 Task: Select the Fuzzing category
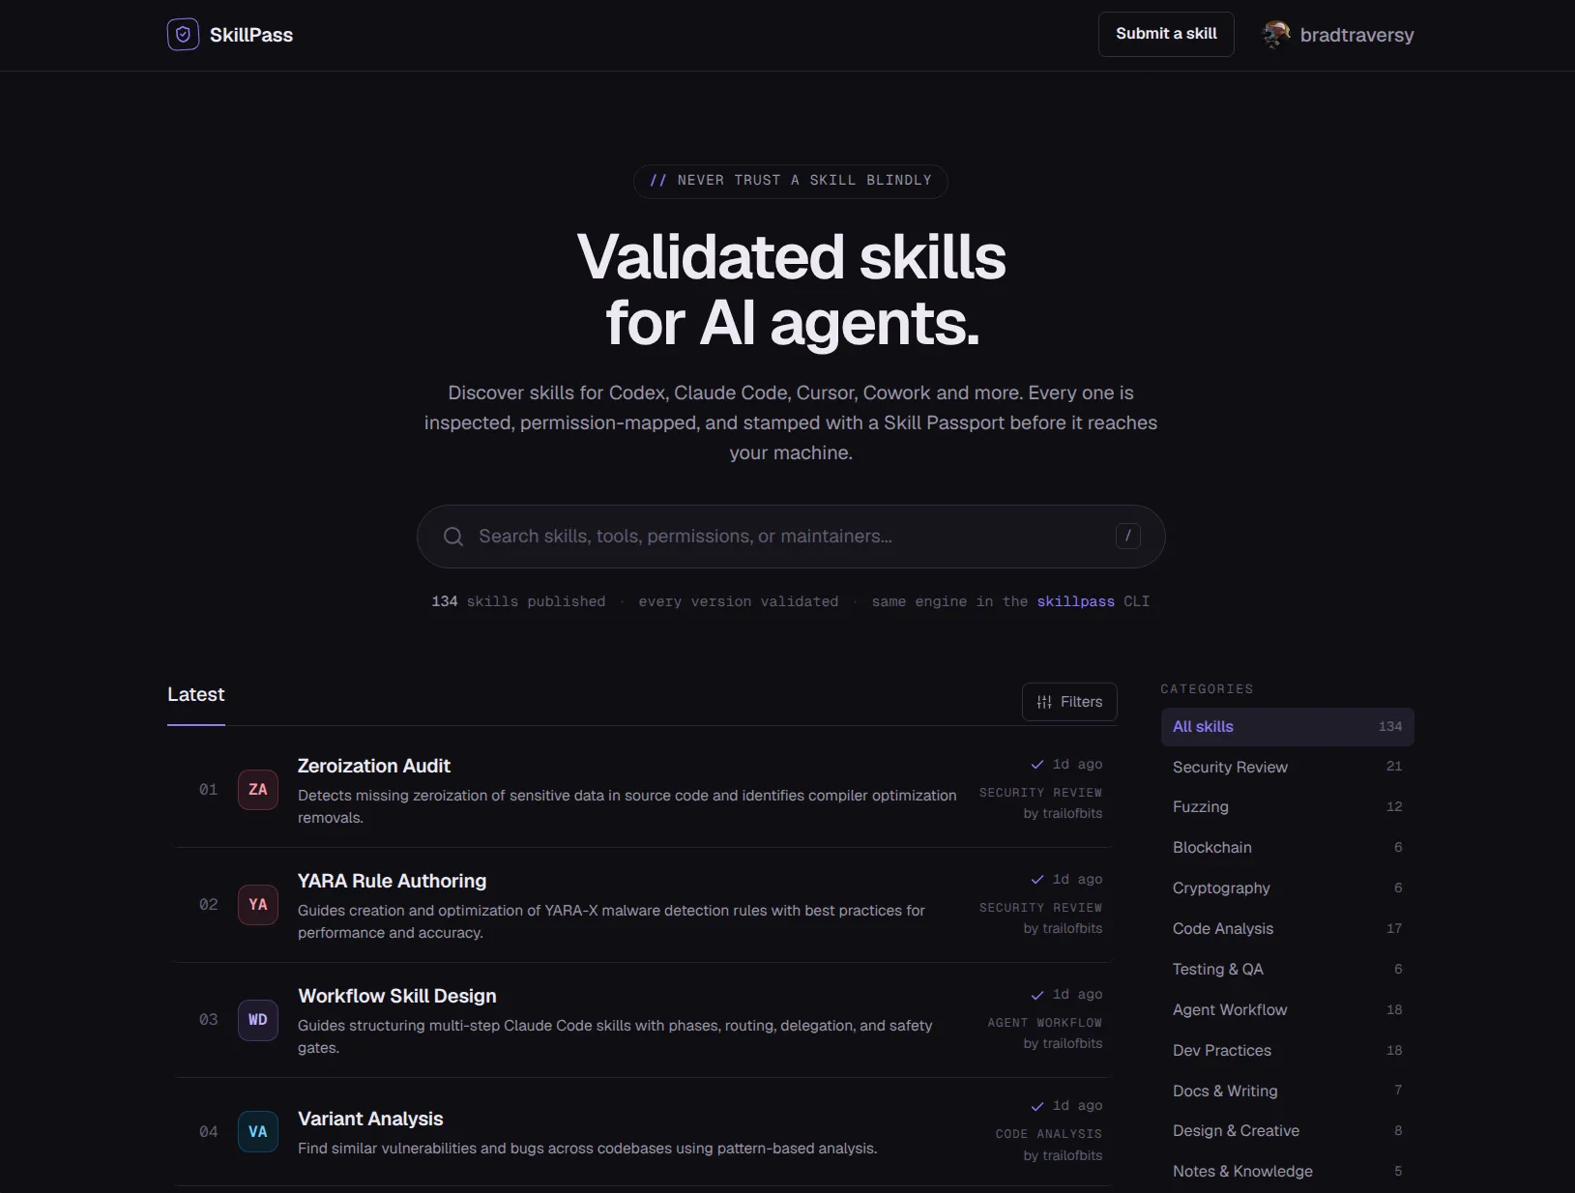1287,807
